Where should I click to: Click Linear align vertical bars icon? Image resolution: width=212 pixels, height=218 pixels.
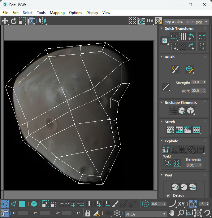[x=183, y=37]
